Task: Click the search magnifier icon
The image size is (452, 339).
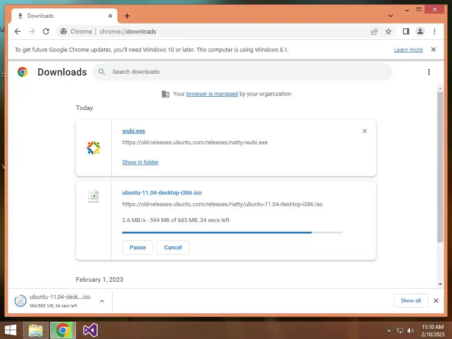Action: pos(102,72)
